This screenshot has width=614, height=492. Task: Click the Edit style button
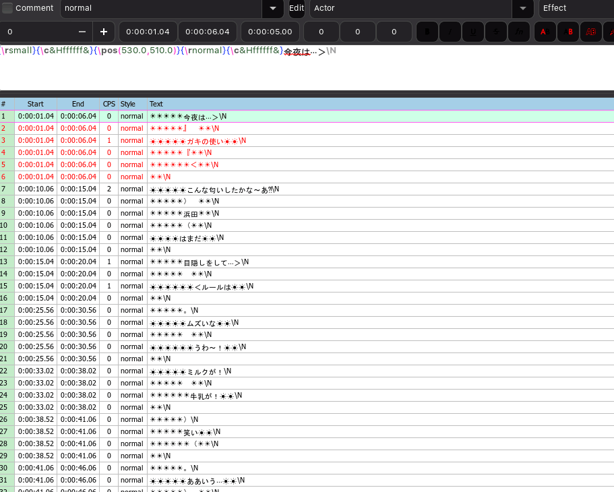[x=297, y=8]
